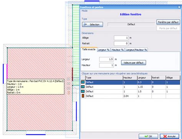This screenshot has height=139, width=182.
Task: Select the Défaut row with Largeur 1.5
Action: pyautogui.click(x=131, y=91)
